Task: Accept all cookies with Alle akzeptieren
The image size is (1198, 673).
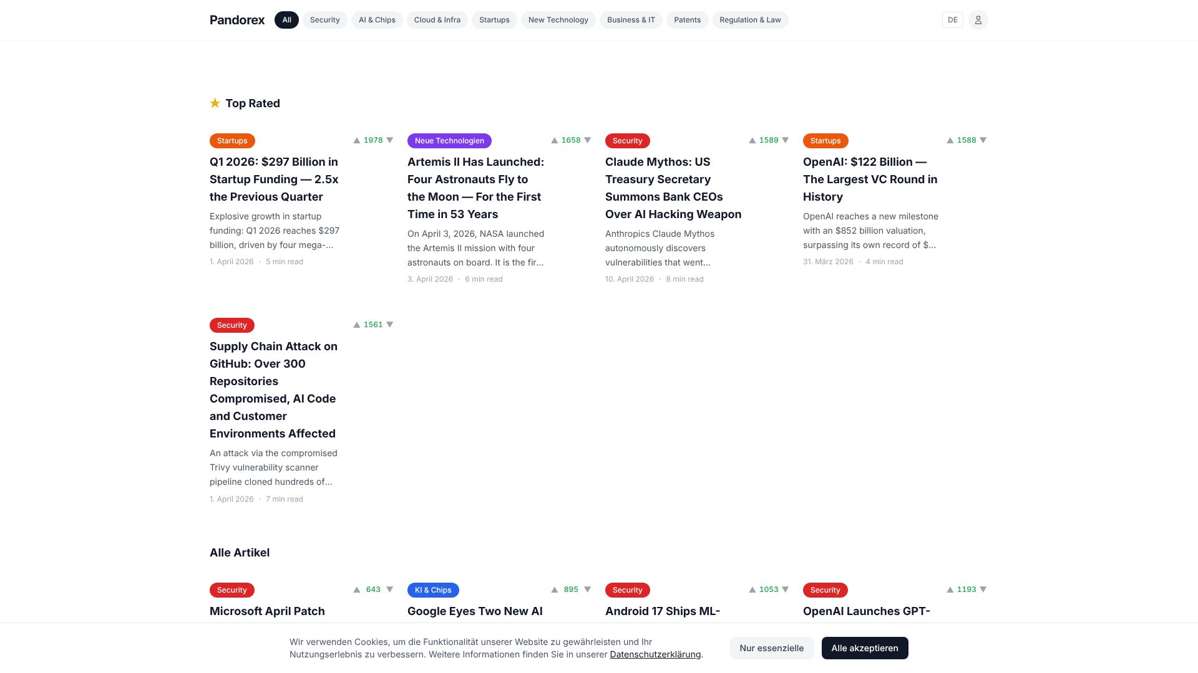Action: (865, 648)
